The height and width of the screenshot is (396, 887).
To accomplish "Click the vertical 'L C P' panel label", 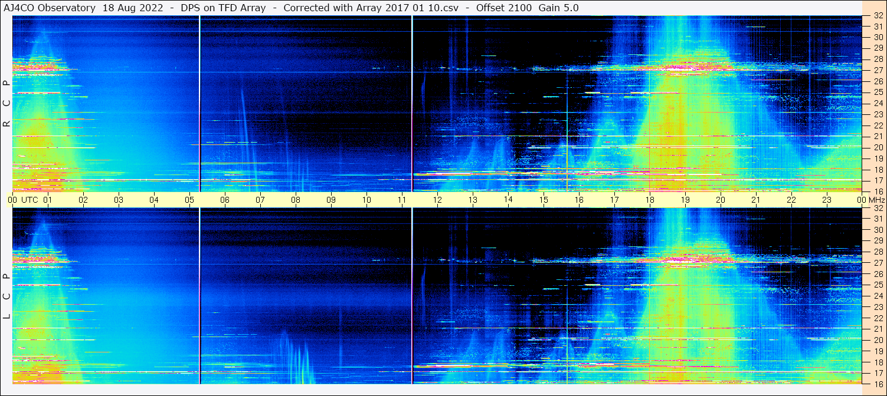I will (6, 296).
